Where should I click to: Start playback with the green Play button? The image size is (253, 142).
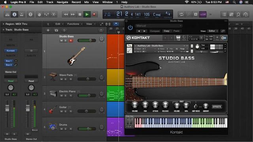click(x=87, y=15)
